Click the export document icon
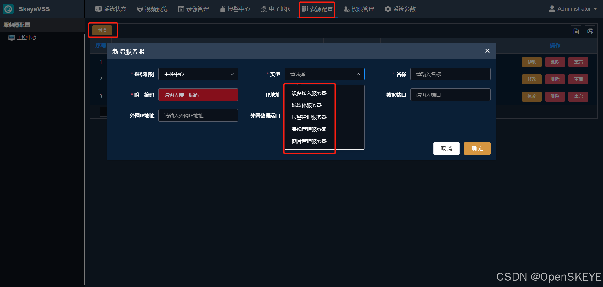 [x=576, y=31]
